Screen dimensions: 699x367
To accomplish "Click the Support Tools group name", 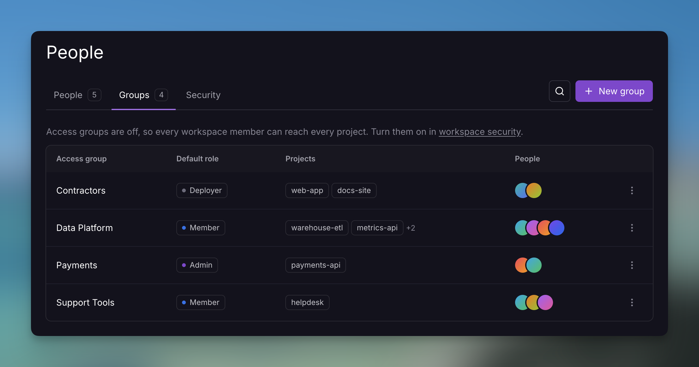I will [85, 302].
